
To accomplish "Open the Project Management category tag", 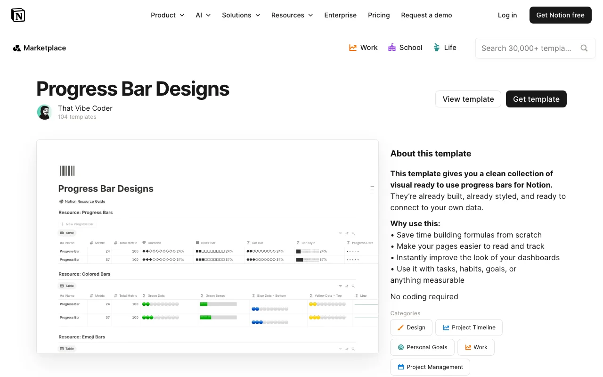I will (430, 367).
